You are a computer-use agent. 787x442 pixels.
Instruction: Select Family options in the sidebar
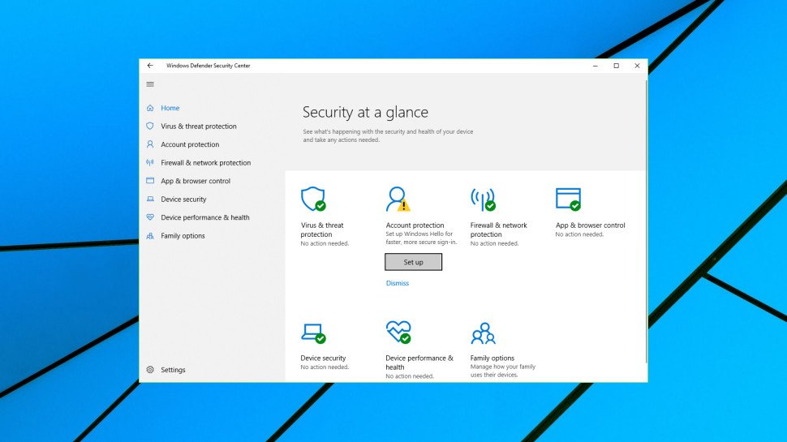(183, 236)
